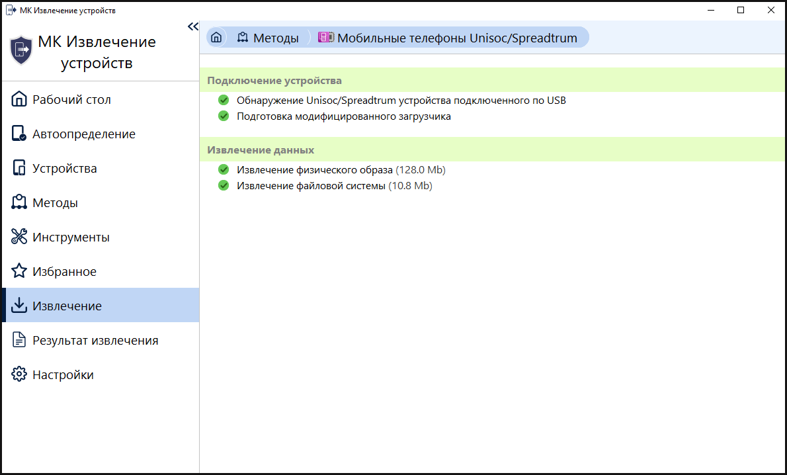Collapse the sidebar with double chevron
The image size is (787, 475).
pos(192,26)
